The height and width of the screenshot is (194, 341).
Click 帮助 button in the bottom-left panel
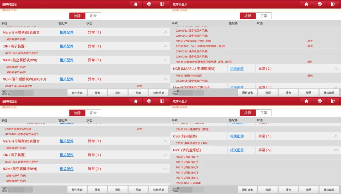[138, 190]
